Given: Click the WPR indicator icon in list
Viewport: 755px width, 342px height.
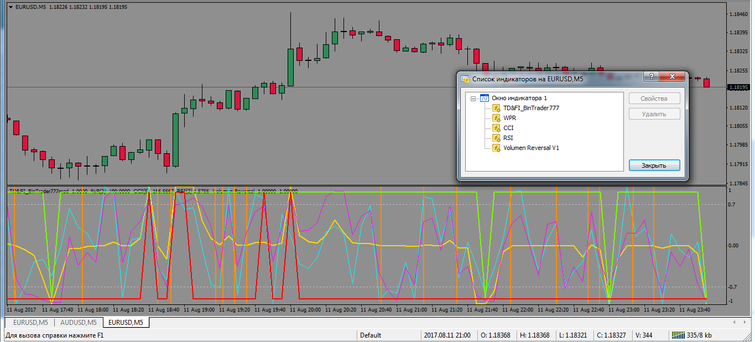Looking at the screenshot, I should [x=496, y=118].
